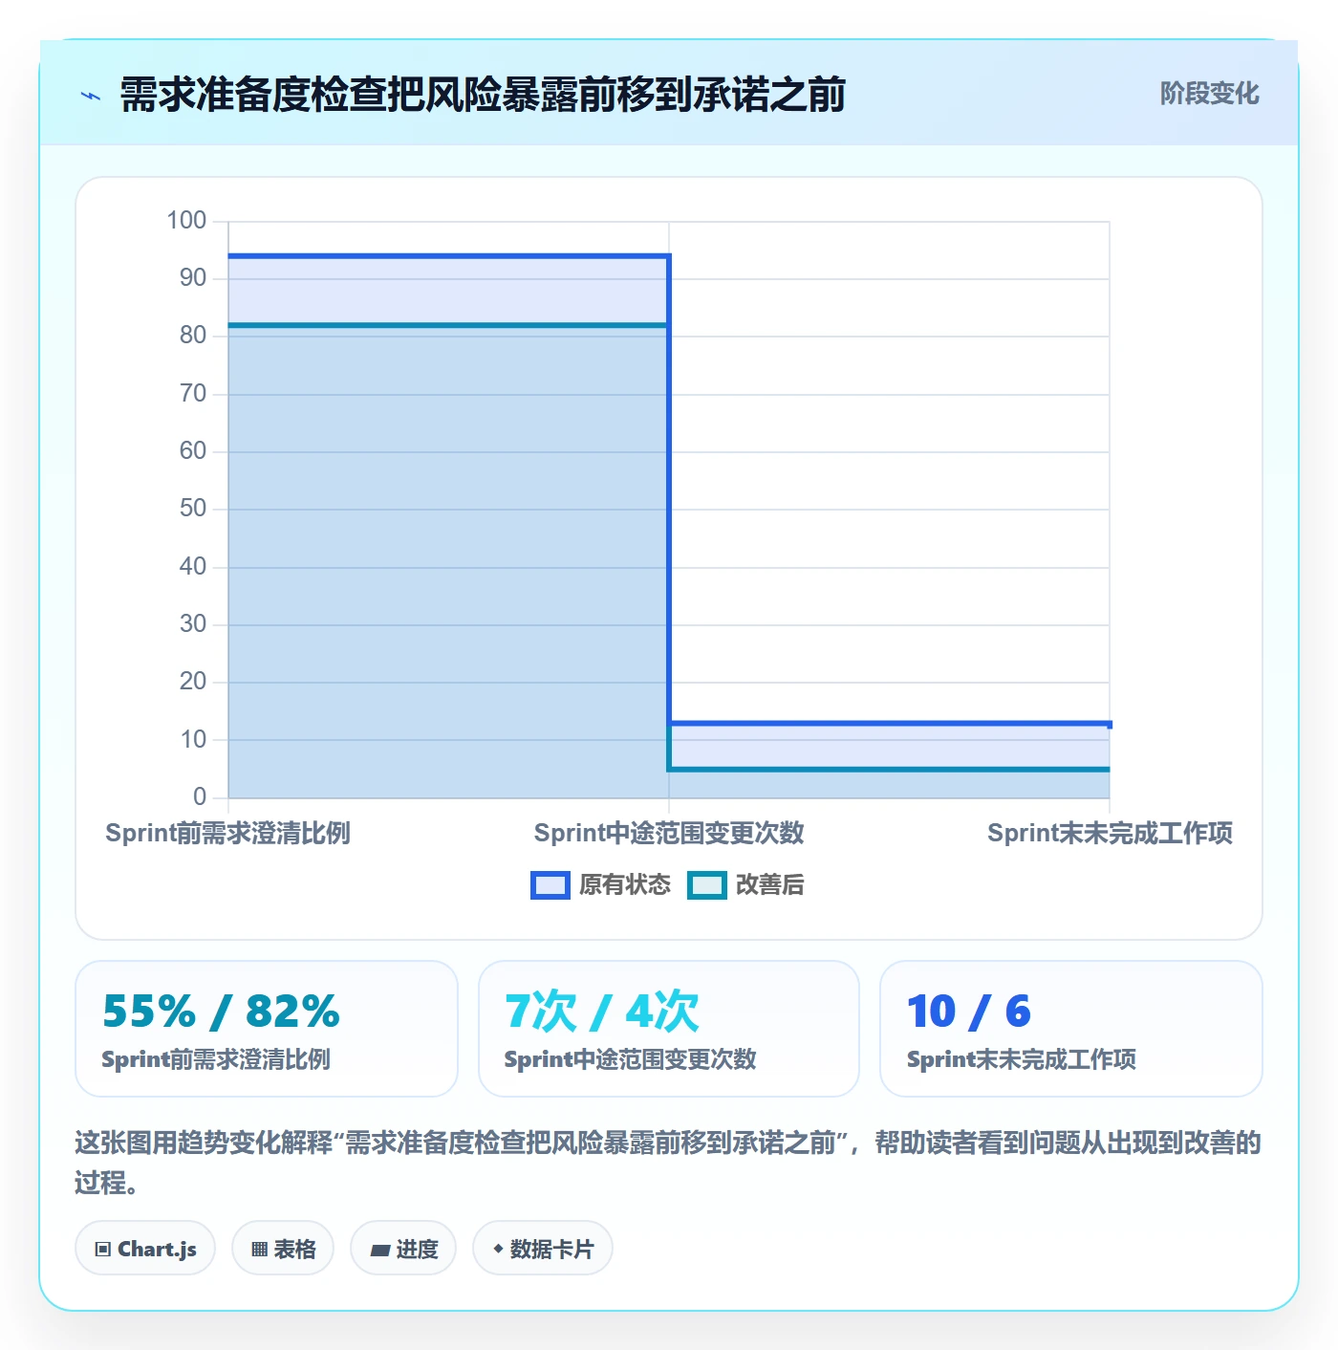Click the Sprint末未完成工作项 card caption
This screenshot has height=1350, width=1338.
pos(1021,1059)
